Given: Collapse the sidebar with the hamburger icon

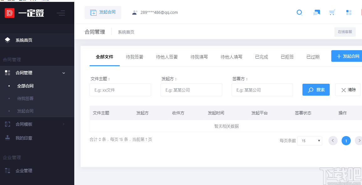Looking at the screenshot, I should coord(61,13).
